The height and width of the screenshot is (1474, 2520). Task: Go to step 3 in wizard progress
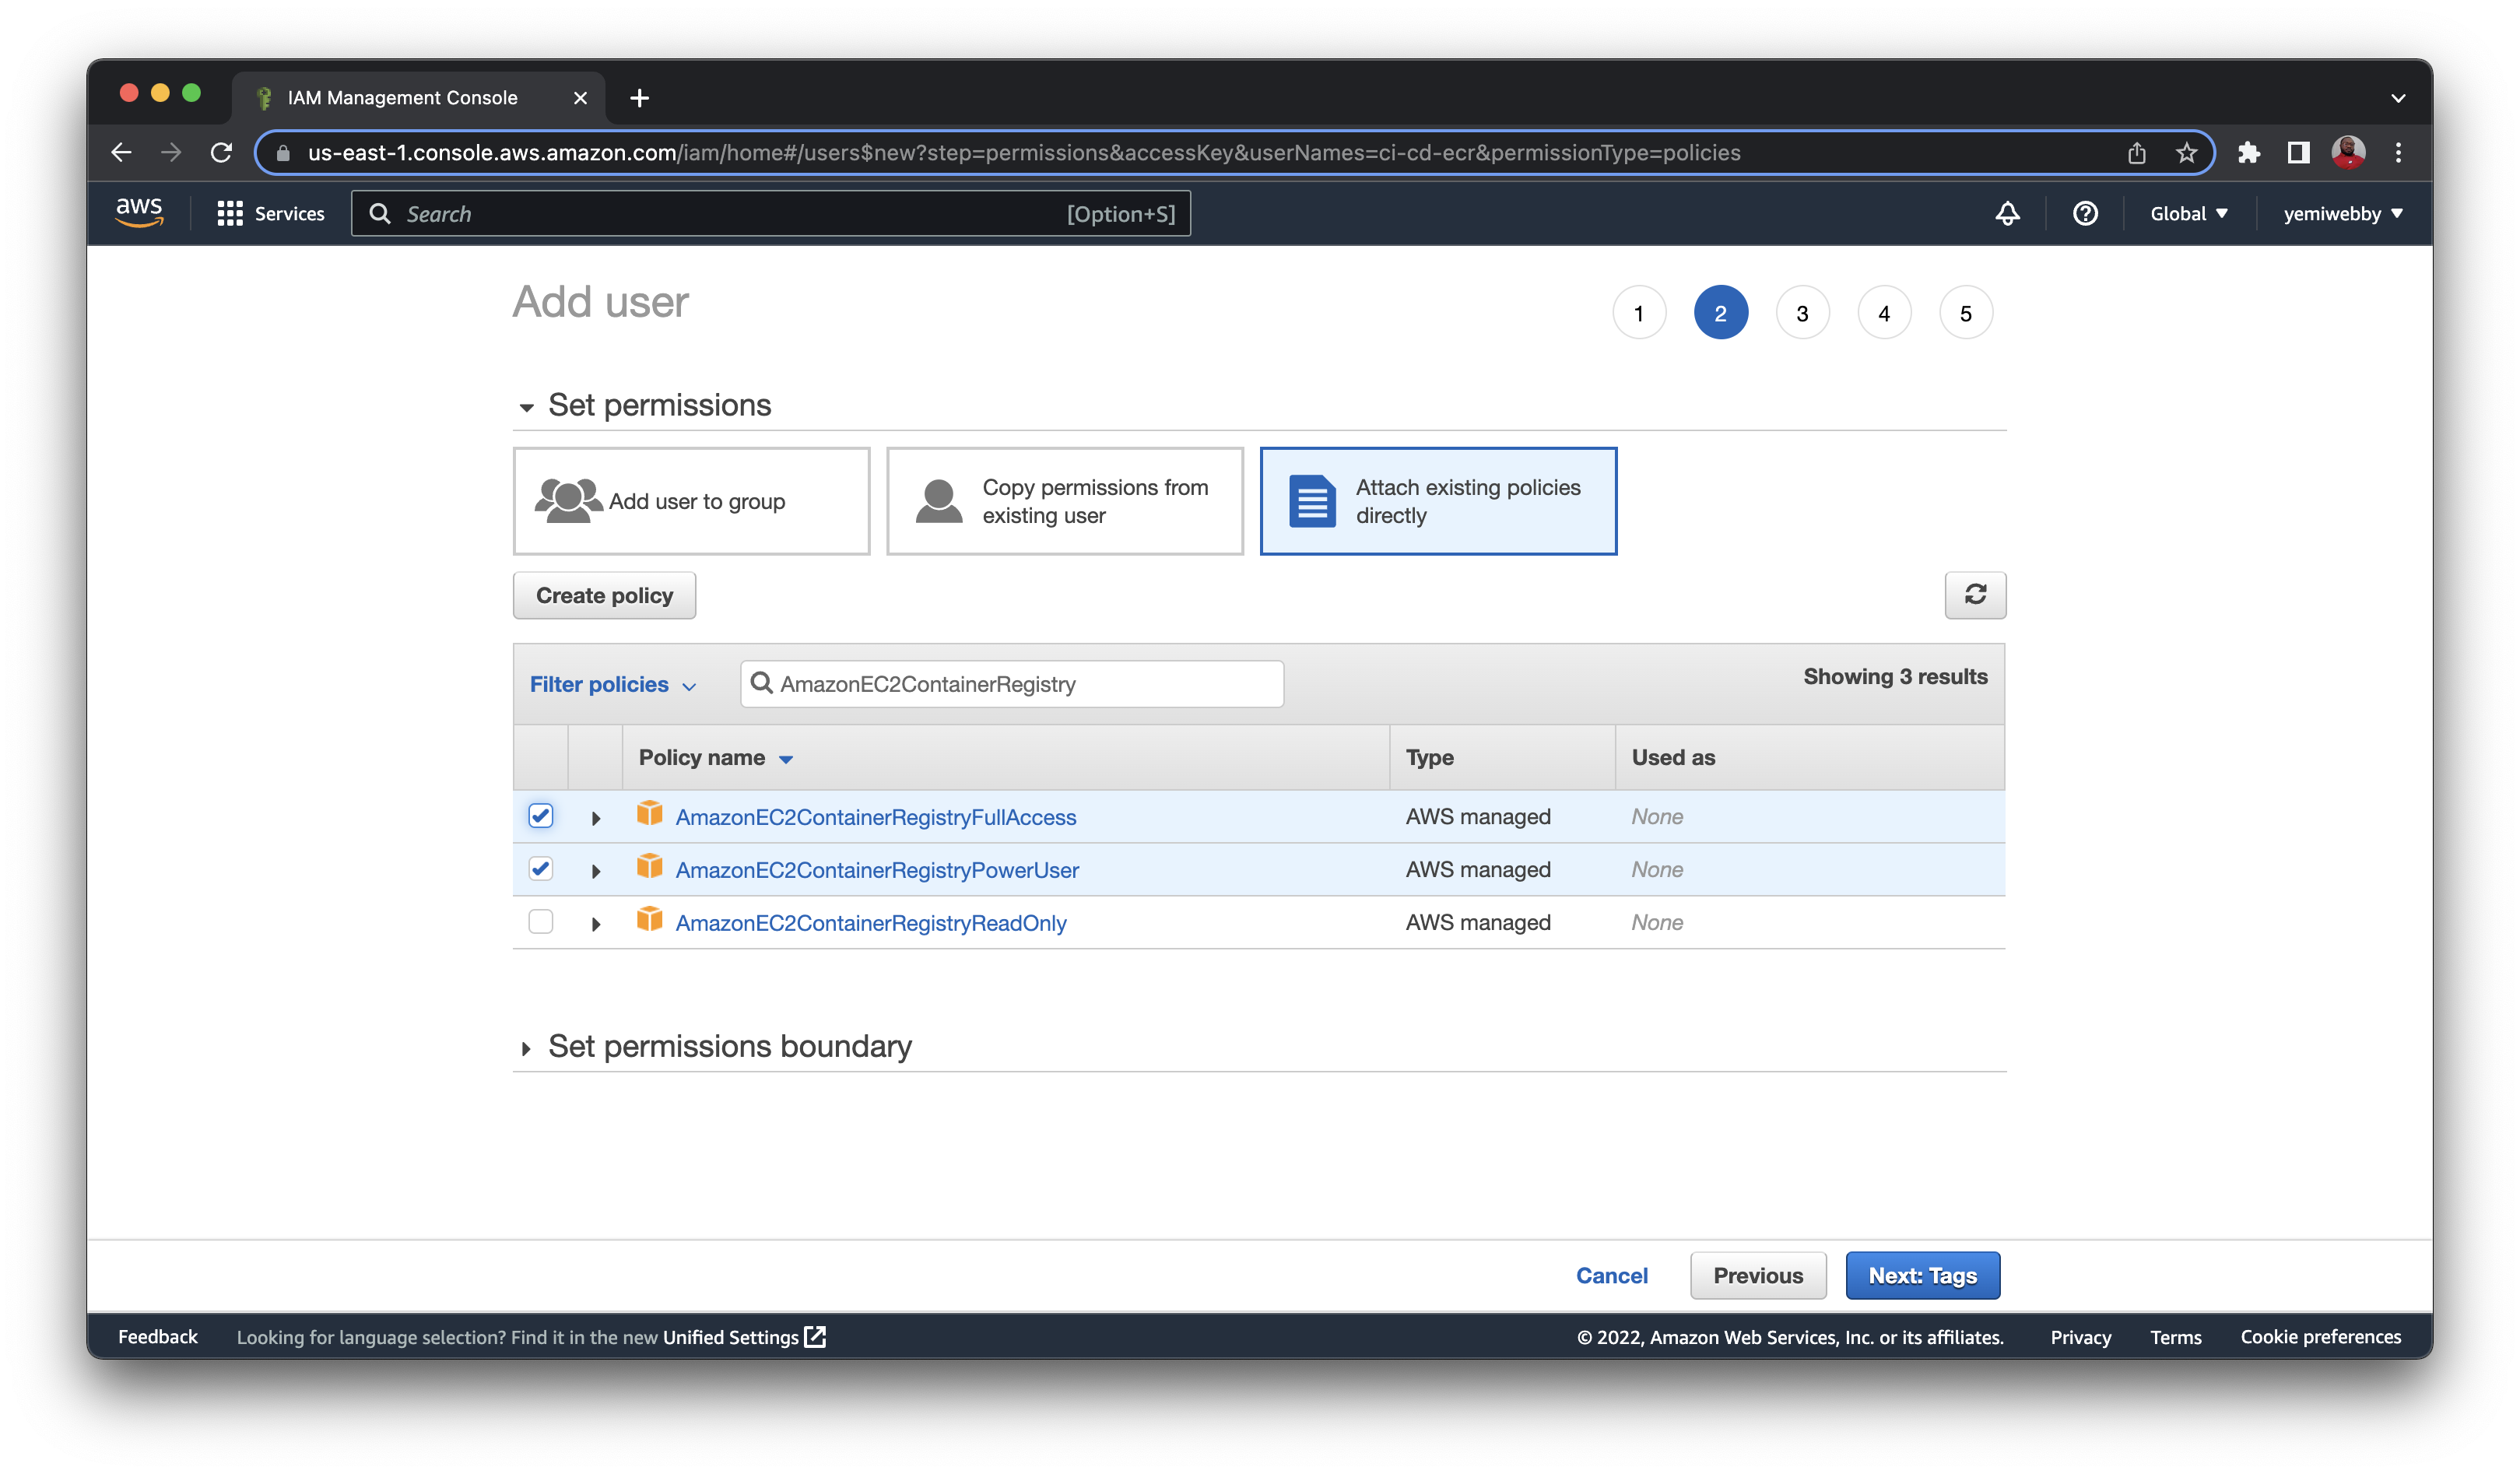click(1802, 313)
